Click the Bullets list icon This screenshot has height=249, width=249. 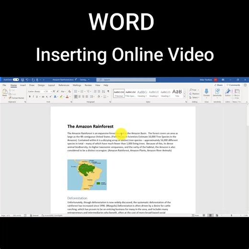(76, 91)
